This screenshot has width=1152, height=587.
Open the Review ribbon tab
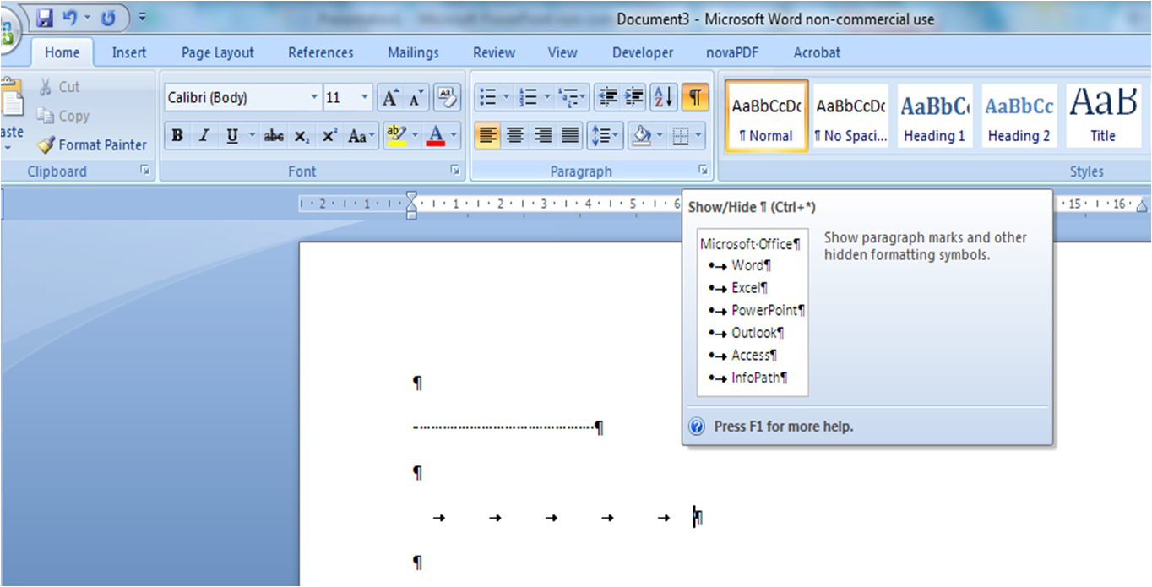493,52
